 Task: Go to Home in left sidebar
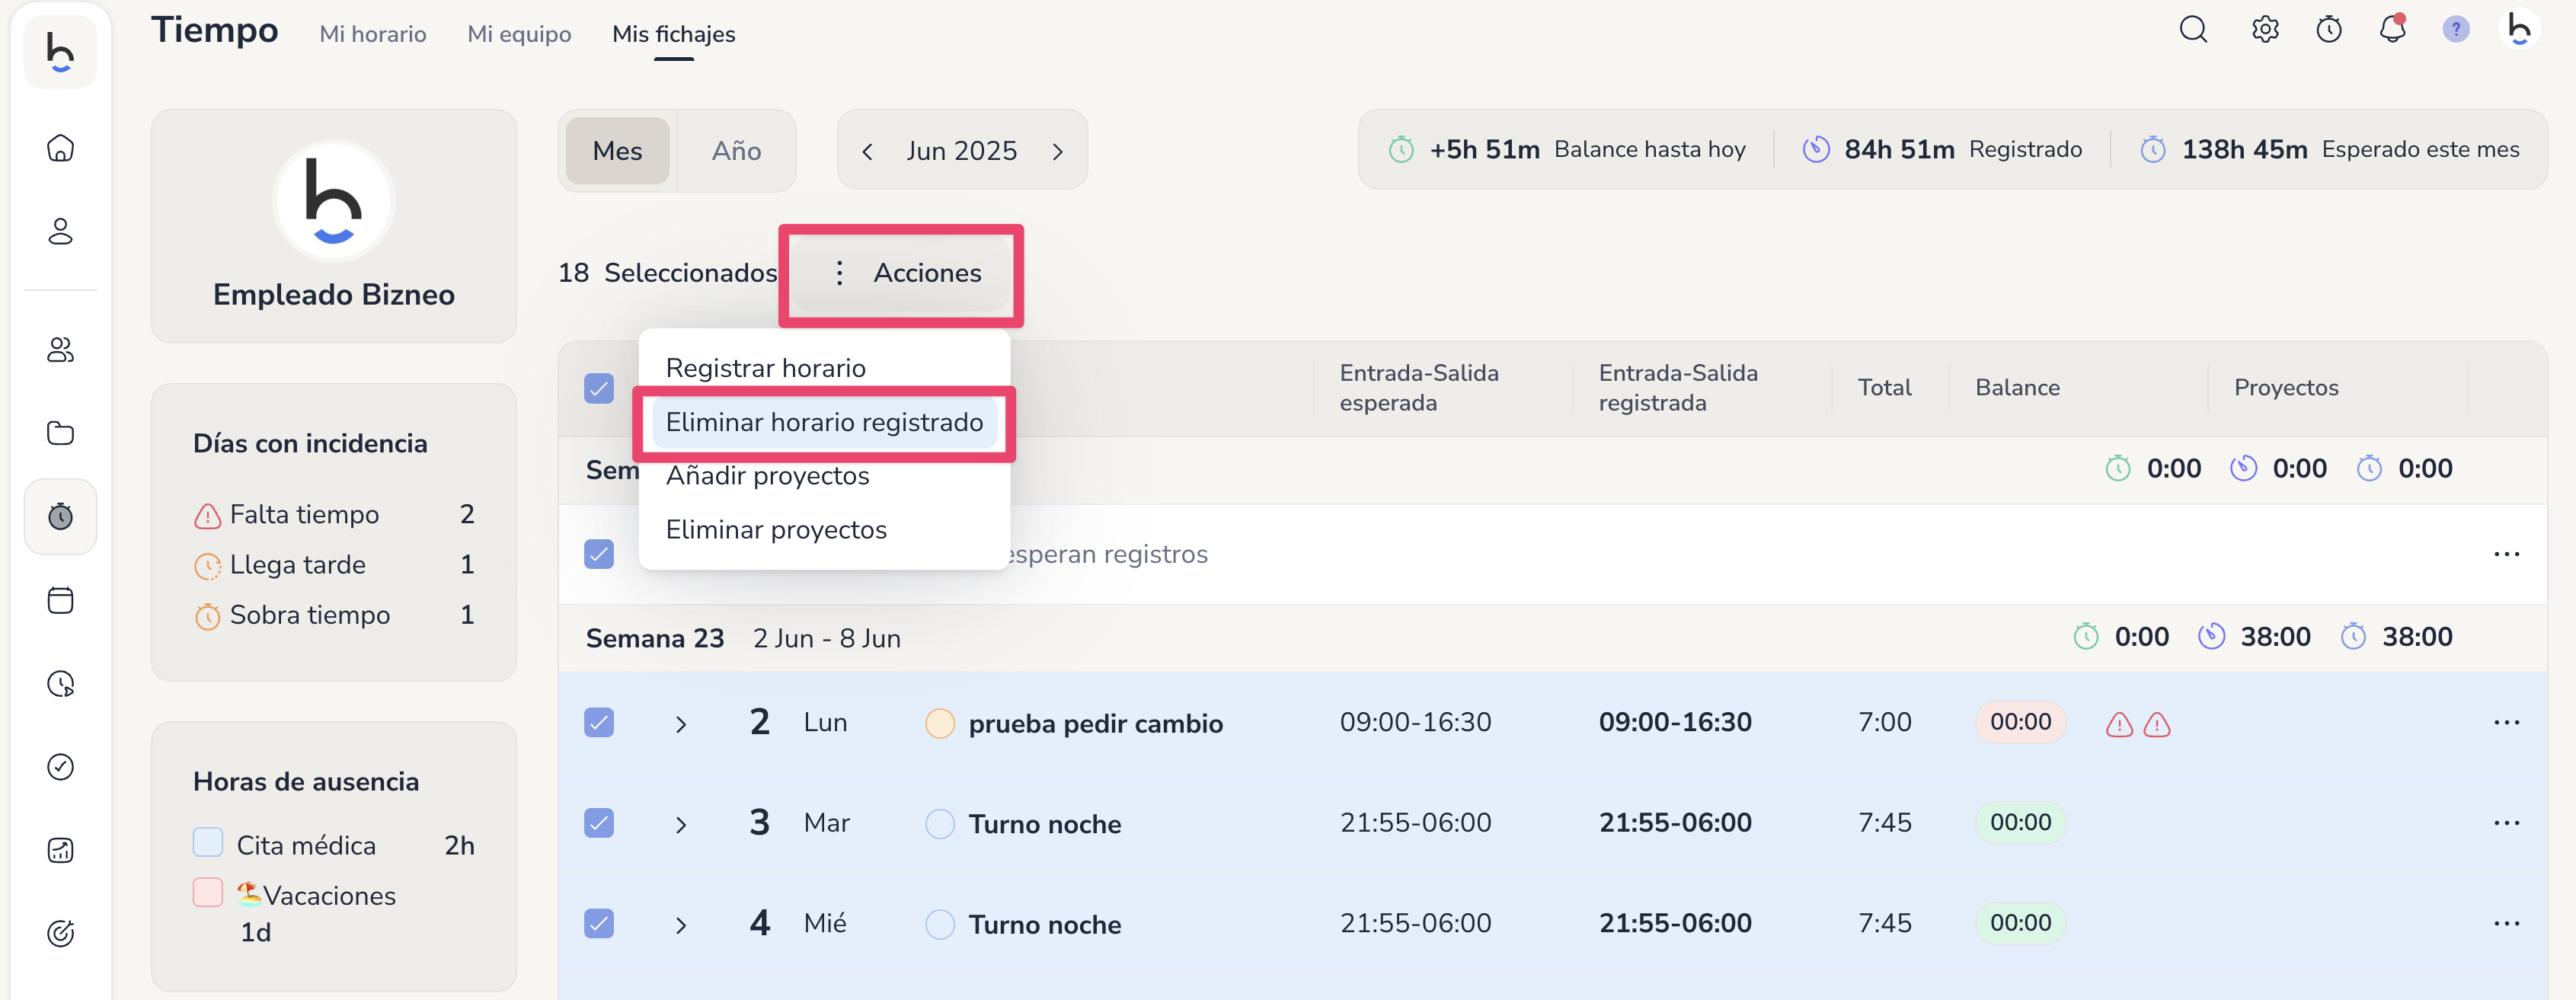tap(61, 148)
